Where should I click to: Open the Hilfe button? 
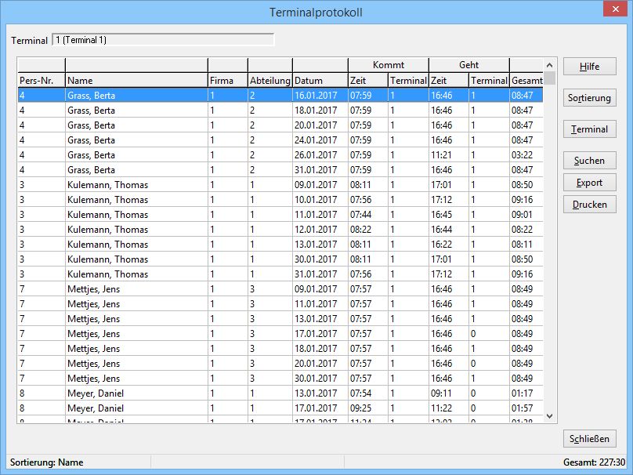point(589,67)
